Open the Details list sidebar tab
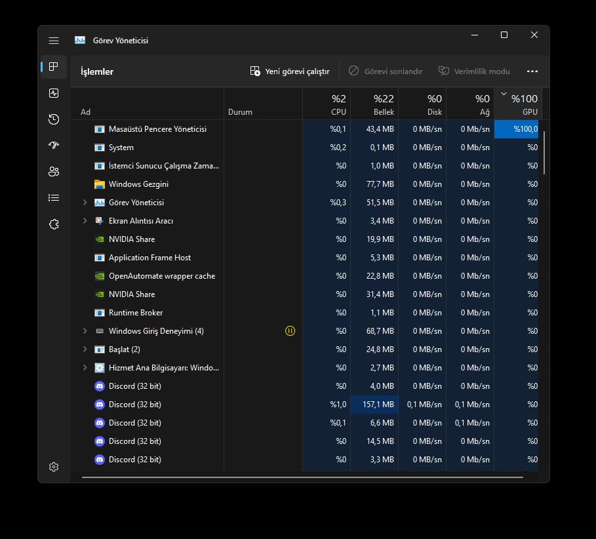The width and height of the screenshot is (596, 539). [54, 197]
